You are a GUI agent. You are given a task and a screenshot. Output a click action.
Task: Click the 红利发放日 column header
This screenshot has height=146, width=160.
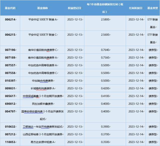pos(135,8)
